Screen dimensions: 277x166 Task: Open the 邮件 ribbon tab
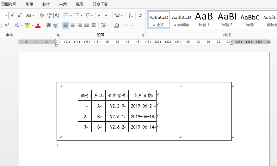46,4
